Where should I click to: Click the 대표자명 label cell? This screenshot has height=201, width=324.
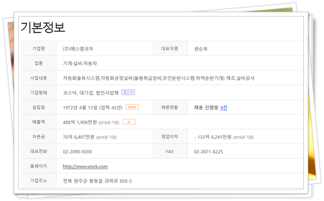point(170,48)
